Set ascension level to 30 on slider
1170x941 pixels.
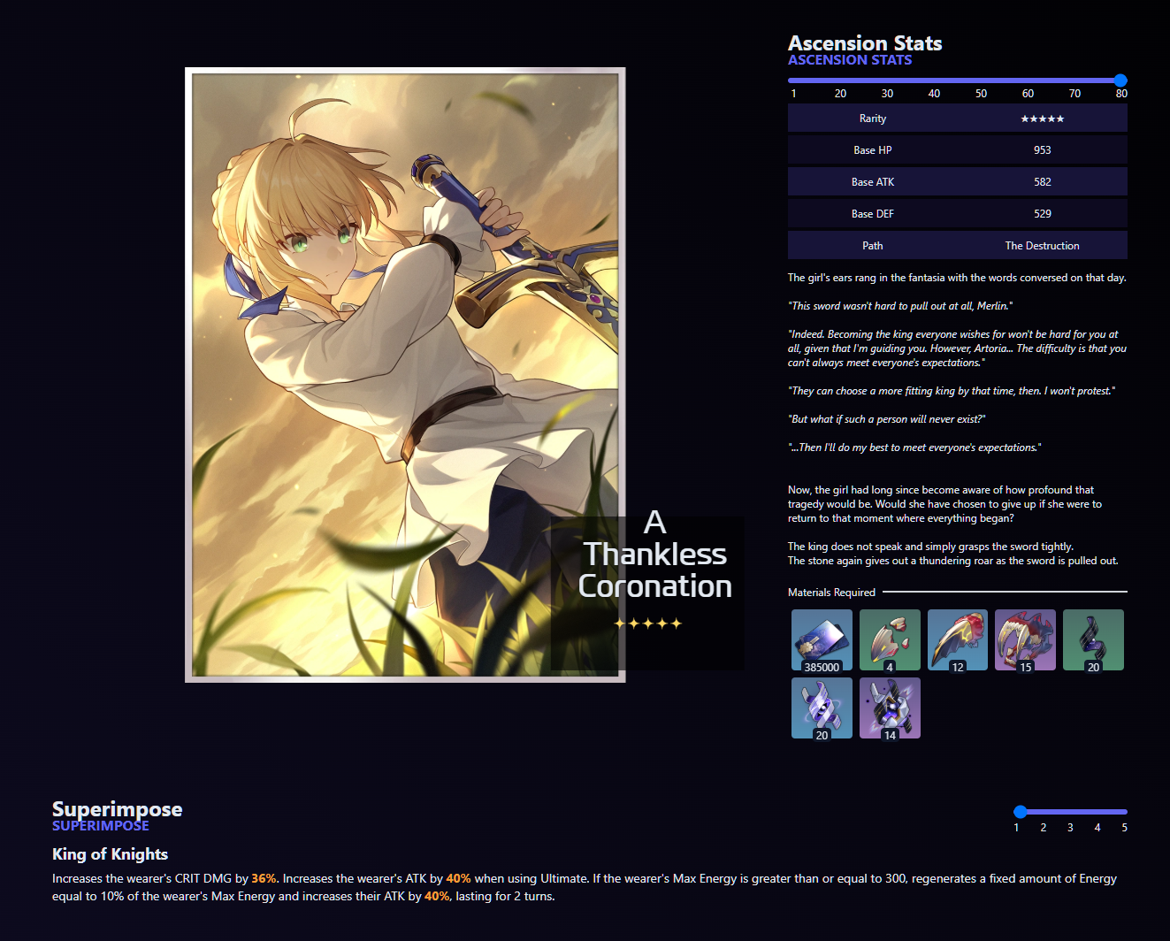(887, 93)
